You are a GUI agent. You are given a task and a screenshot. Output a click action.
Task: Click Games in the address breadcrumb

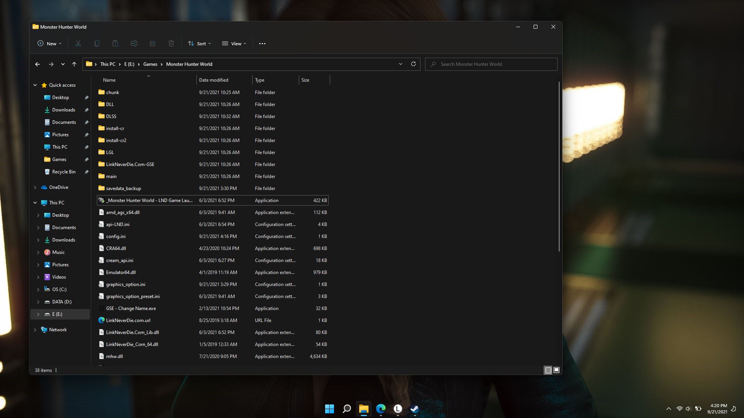pyautogui.click(x=150, y=64)
